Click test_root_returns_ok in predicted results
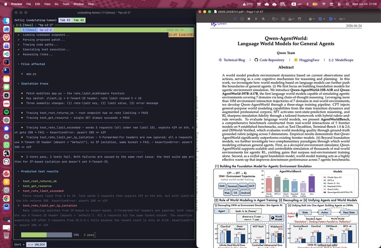This screenshot has height=248, width=381. [40, 181]
